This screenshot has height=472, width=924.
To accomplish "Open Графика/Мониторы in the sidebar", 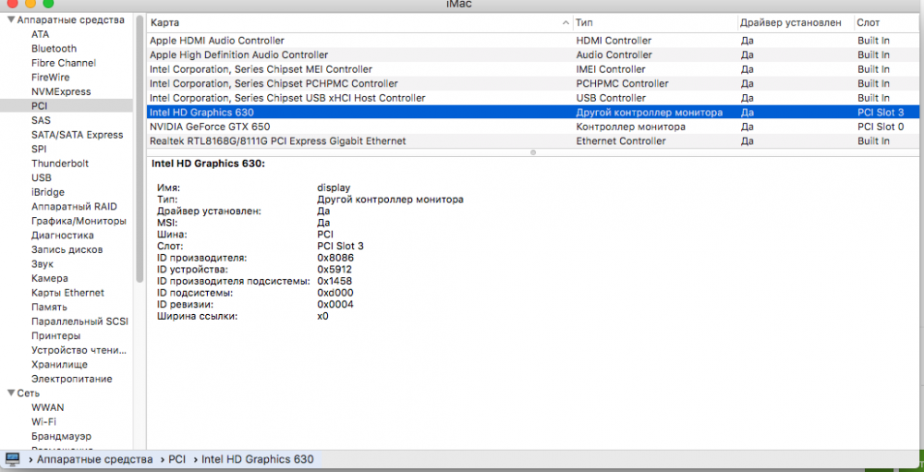I will (x=79, y=221).
